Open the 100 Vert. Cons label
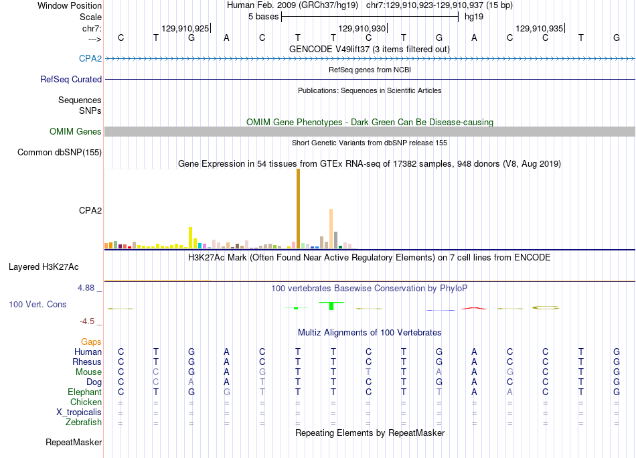The width and height of the screenshot is (636, 458). point(37,304)
